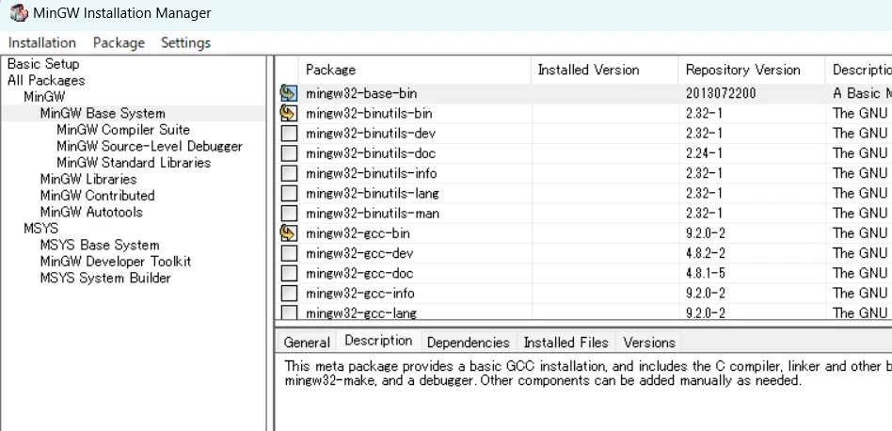
Task: Select MinGW Standard Libraries in the tree
Action: pos(134,163)
